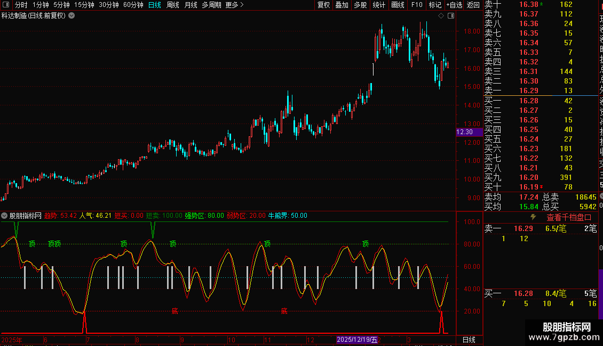This screenshot has width=603, height=346.
Task: Switch to 月线 monthly chart
Action: click(191, 5)
